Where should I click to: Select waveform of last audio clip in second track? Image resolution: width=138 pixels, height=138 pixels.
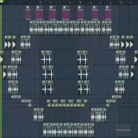(x=107, y=30)
